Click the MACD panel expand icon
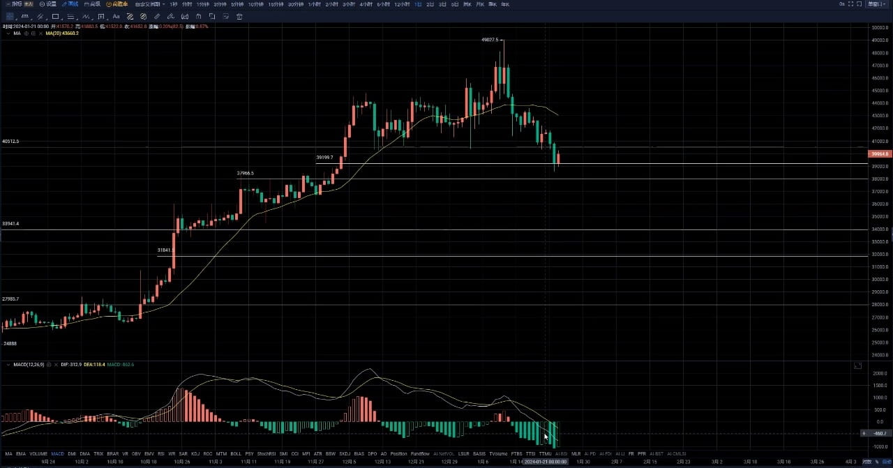 pyautogui.click(x=857, y=365)
